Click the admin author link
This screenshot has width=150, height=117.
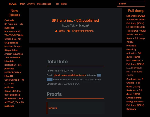[x=62, y=31]
